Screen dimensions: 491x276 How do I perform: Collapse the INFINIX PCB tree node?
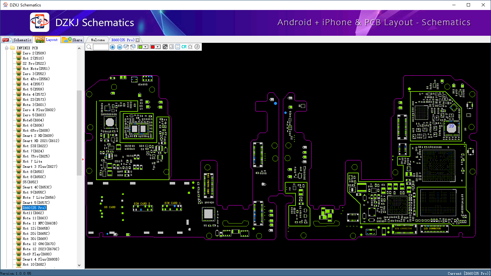click(6, 48)
